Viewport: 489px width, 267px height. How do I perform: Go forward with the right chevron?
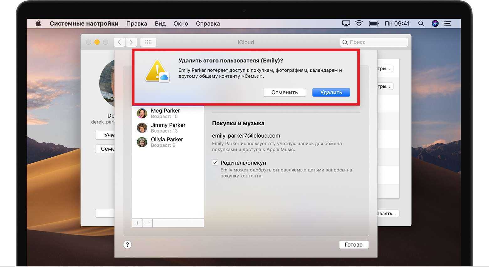tap(131, 42)
